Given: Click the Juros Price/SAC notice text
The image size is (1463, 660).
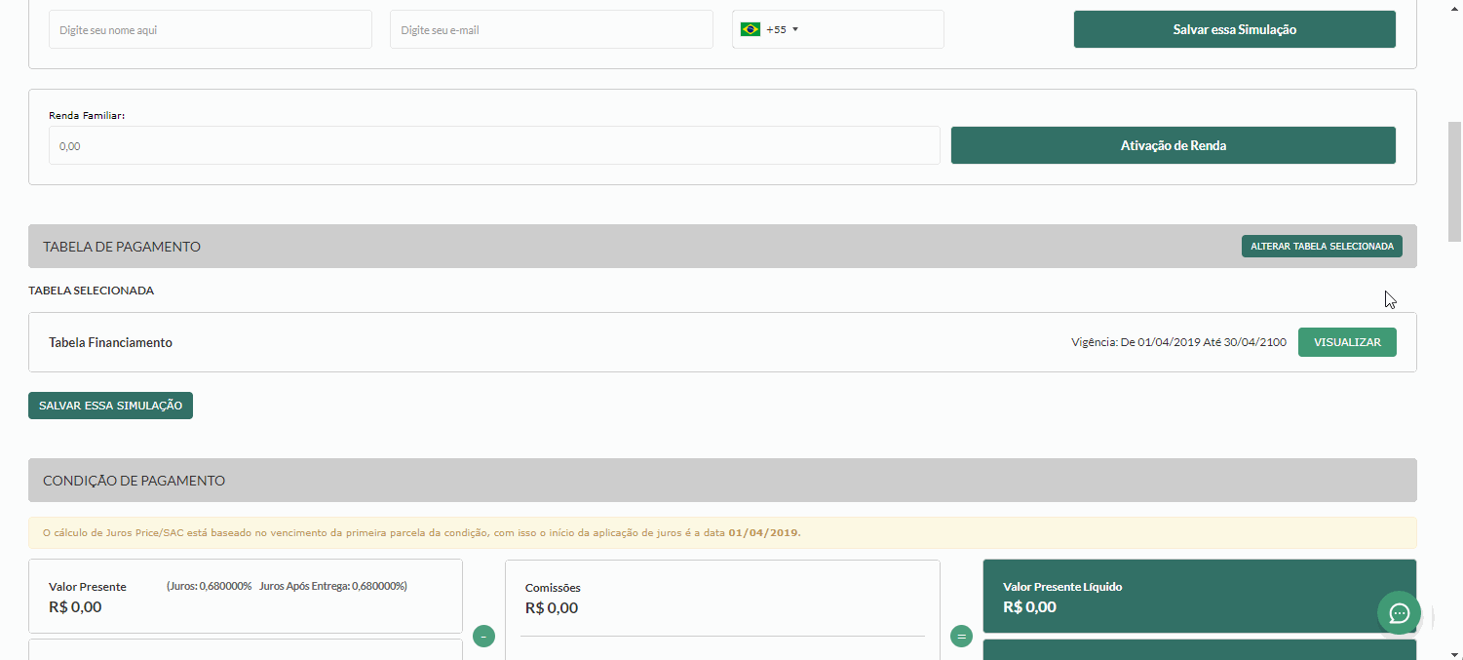Looking at the screenshot, I should click(x=422, y=532).
